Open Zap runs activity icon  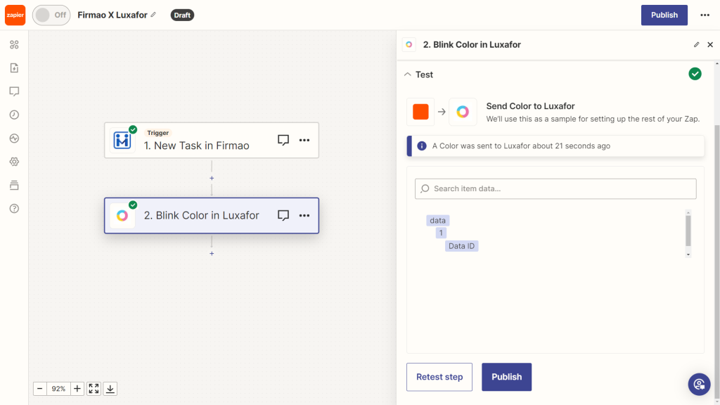coord(14,138)
